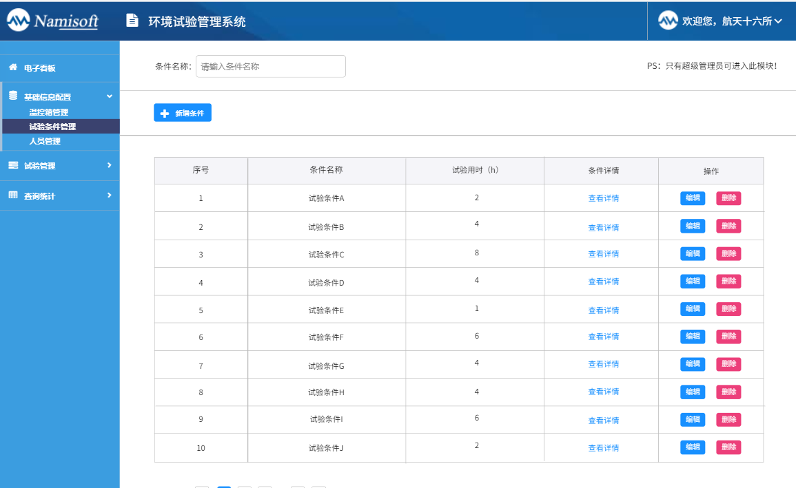
Task: Click the document icon beside 环境试验管理系统
Action: pos(132,20)
